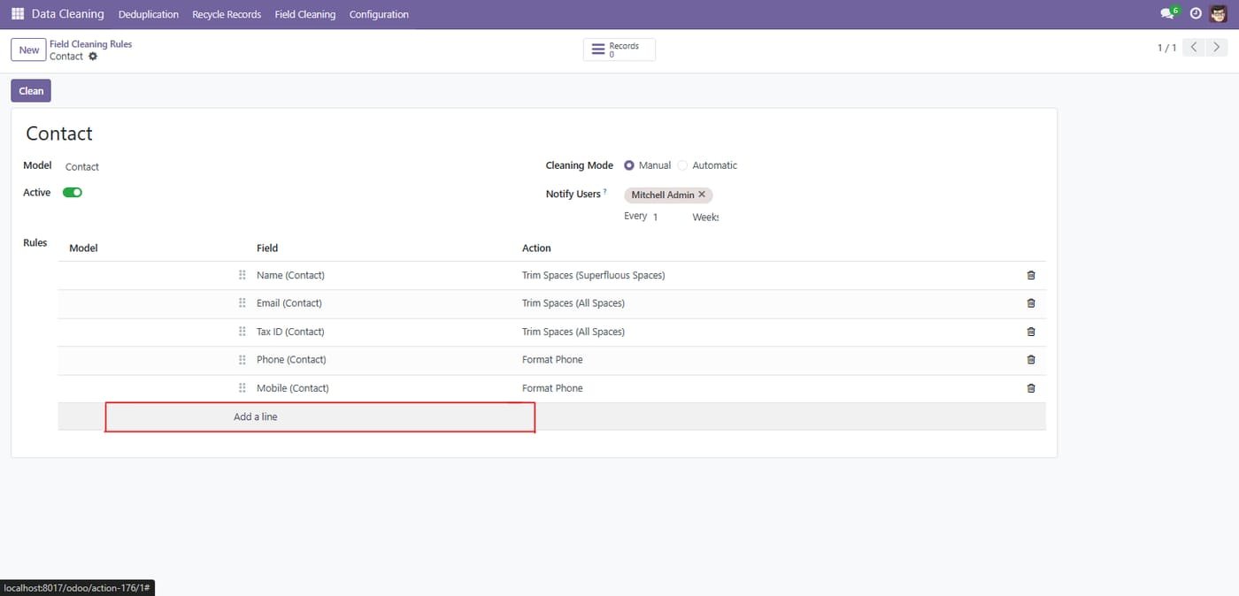The image size is (1239, 596).
Task: Open the activities clock icon
Action: click(1196, 14)
